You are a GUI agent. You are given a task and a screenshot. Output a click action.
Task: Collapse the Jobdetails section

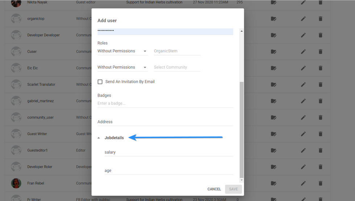coord(99,138)
